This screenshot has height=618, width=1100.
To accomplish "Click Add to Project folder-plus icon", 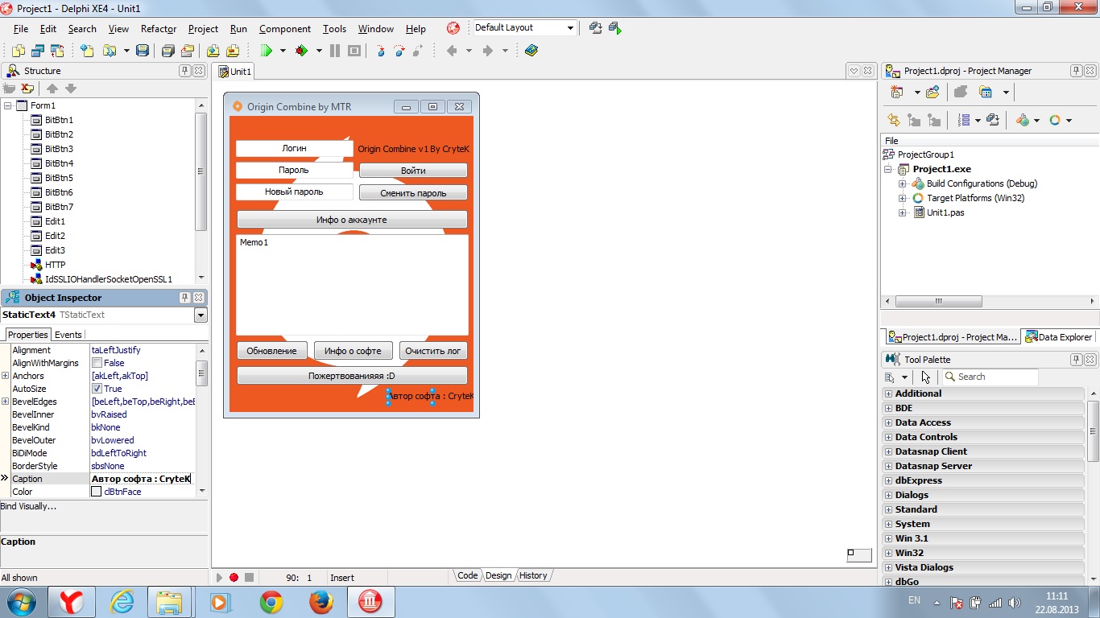I will click(933, 93).
